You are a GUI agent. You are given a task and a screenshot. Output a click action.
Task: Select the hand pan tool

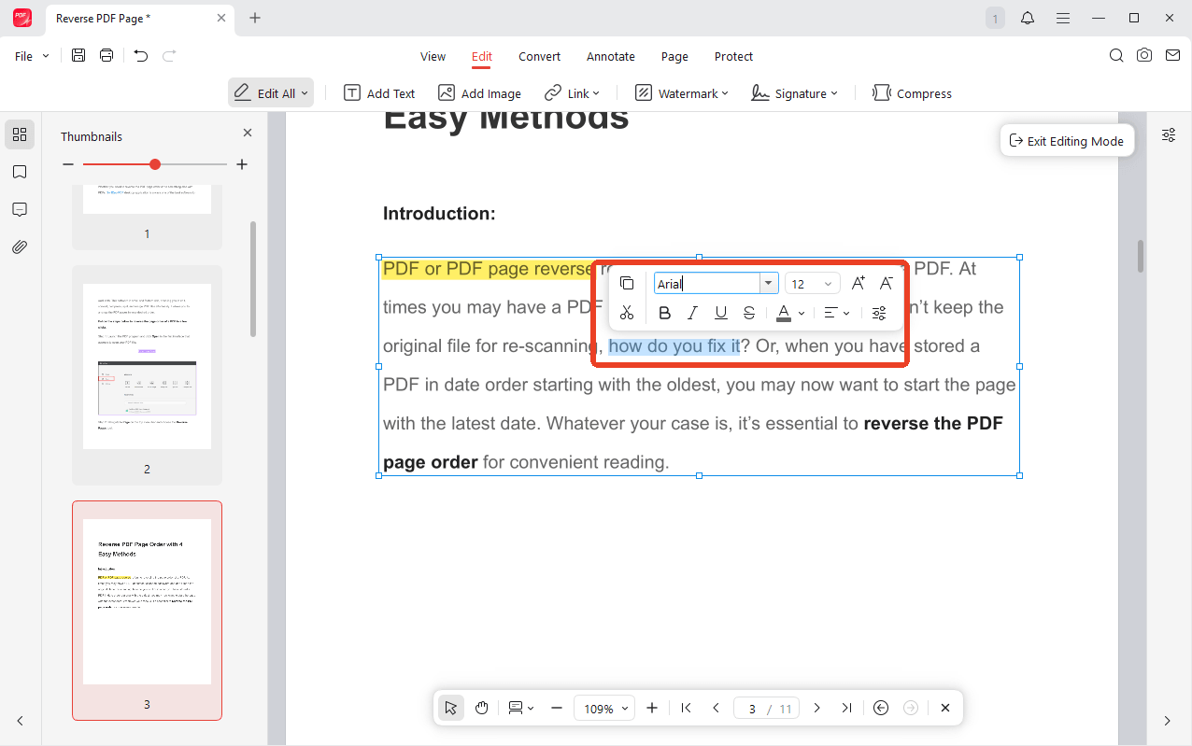click(482, 708)
